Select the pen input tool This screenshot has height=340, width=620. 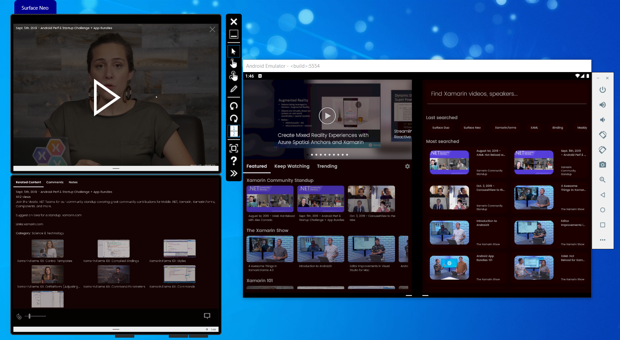(x=234, y=89)
